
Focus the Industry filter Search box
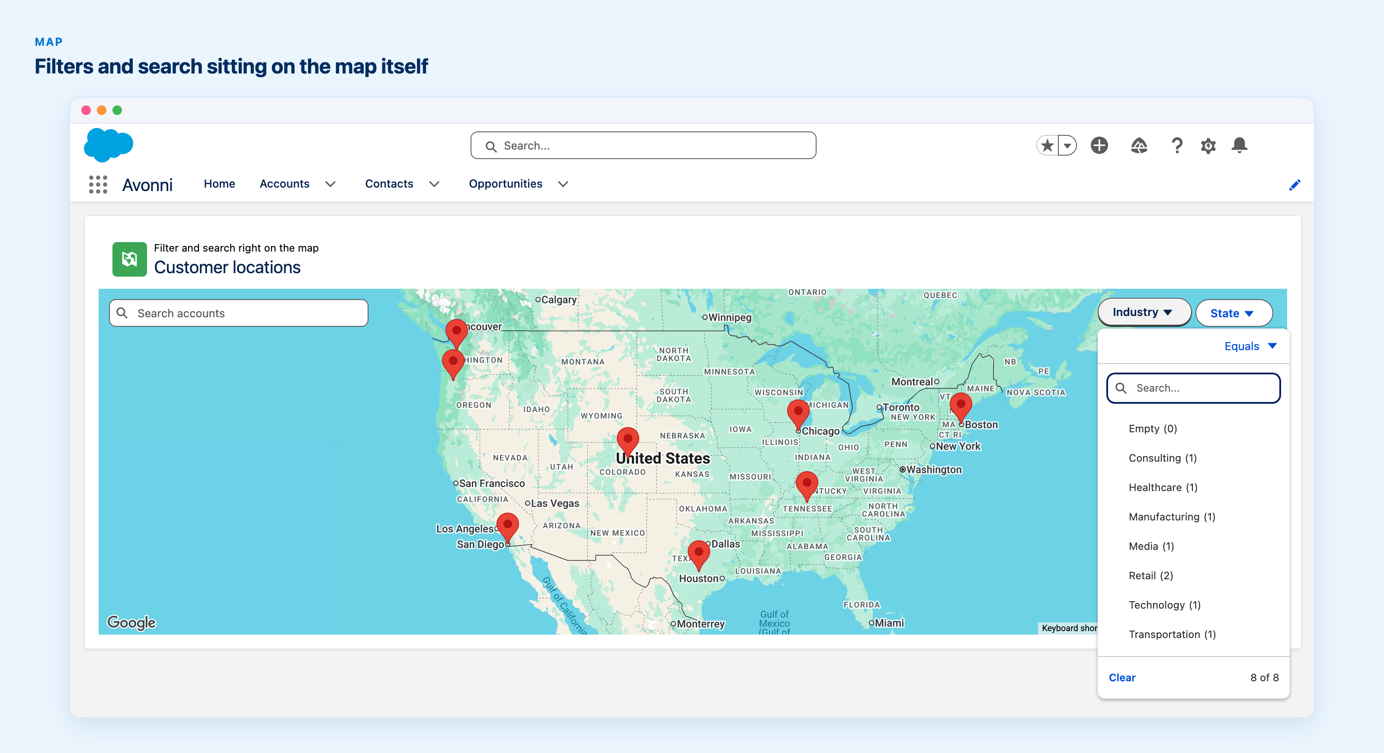[1193, 388]
